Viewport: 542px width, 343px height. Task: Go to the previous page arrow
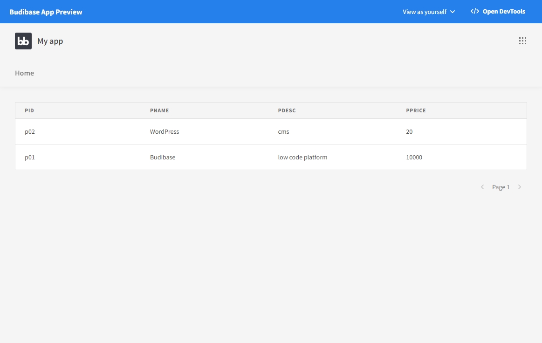tap(482, 187)
